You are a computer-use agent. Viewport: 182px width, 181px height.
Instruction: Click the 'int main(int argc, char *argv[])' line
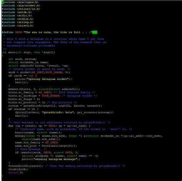[x=28, y=52]
